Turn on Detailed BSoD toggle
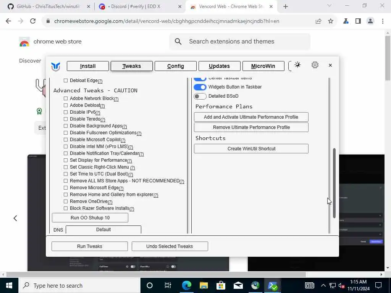Image resolution: width=391 pixels, height=293 pixels. (200, 96)
